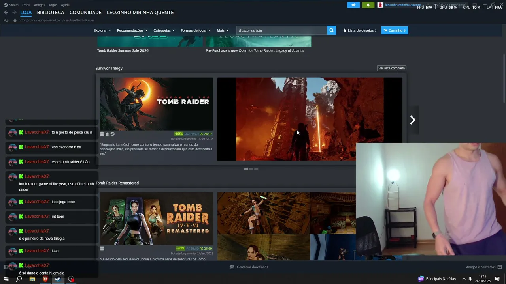Click the search magnifier button
Image resolution: width=506 pixels, height=284 pixels.
tap(331, 30)
